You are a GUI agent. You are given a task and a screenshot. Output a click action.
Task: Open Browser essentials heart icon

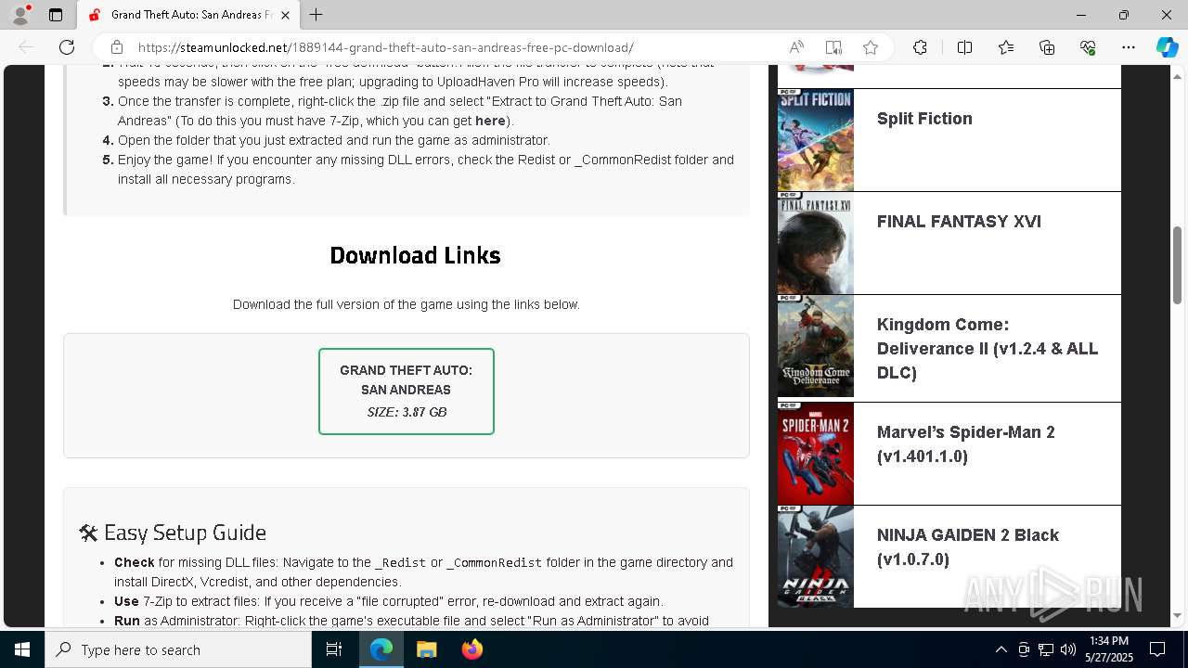click(1088, 47)
